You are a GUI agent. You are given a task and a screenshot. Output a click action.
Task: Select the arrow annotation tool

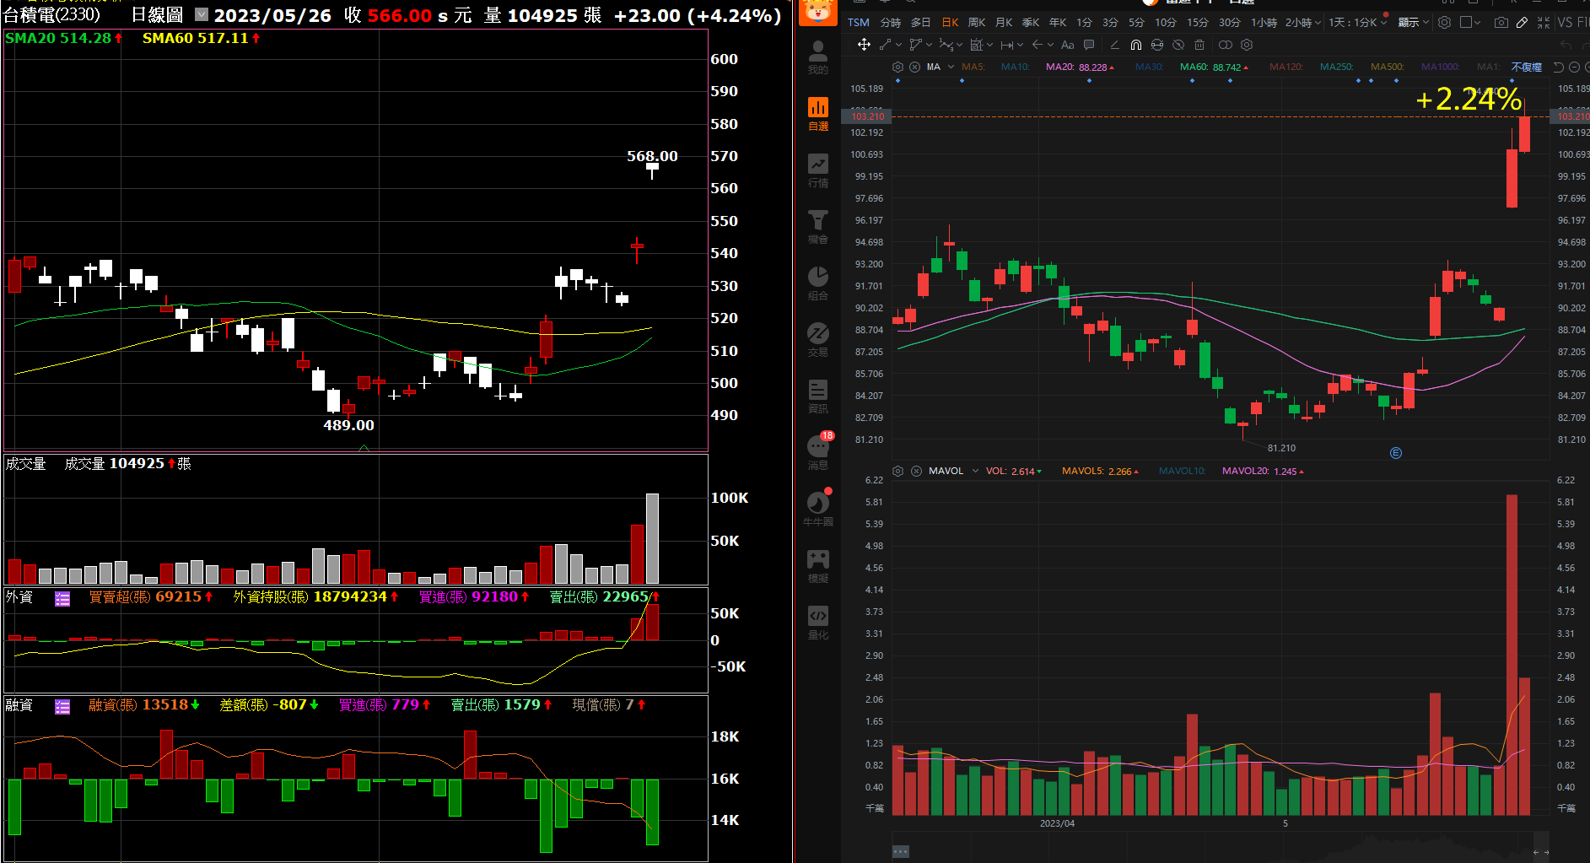pos(1038,45)
